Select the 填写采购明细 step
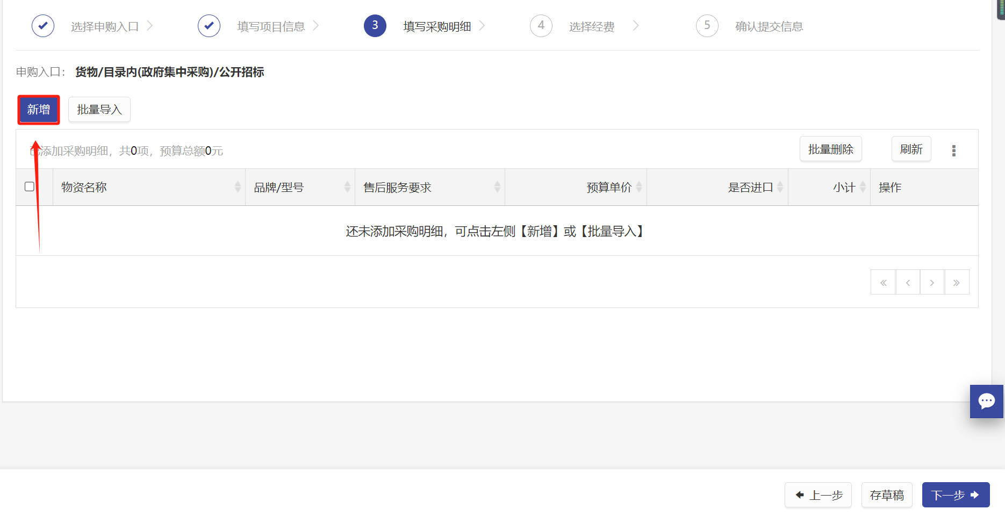 [436, 26]
